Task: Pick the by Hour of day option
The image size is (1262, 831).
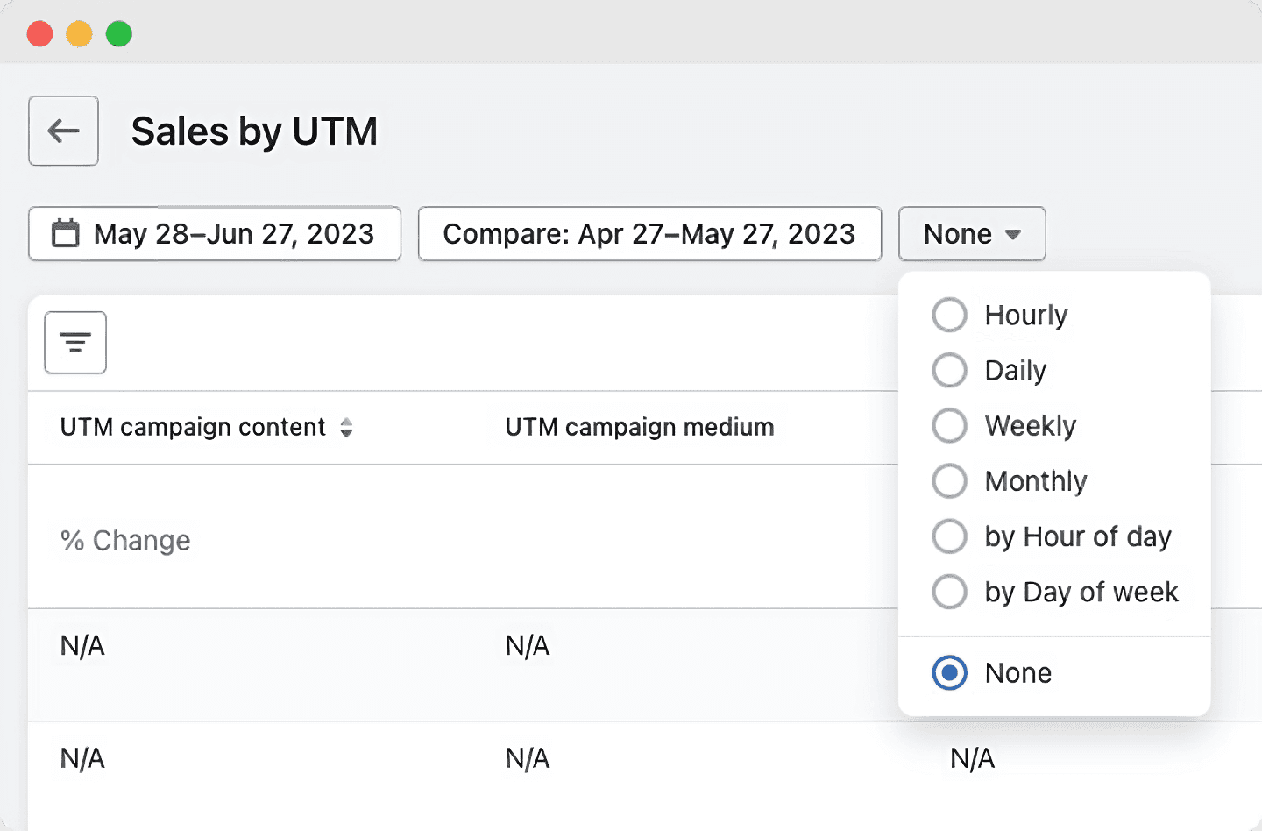Action: tap(949, 536)
